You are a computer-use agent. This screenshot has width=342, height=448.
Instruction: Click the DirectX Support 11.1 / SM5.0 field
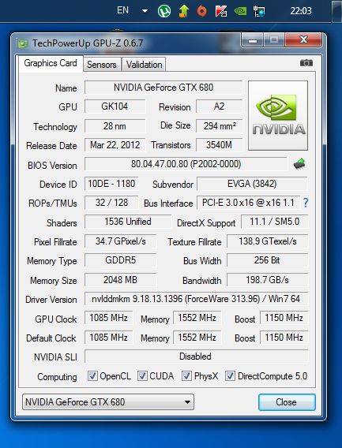pyautogui.click(x=274, y=222)
